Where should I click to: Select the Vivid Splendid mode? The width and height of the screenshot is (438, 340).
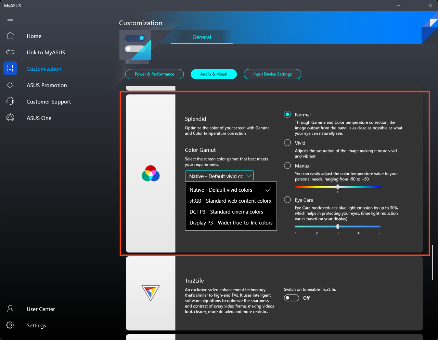click(x=287, y=143)
